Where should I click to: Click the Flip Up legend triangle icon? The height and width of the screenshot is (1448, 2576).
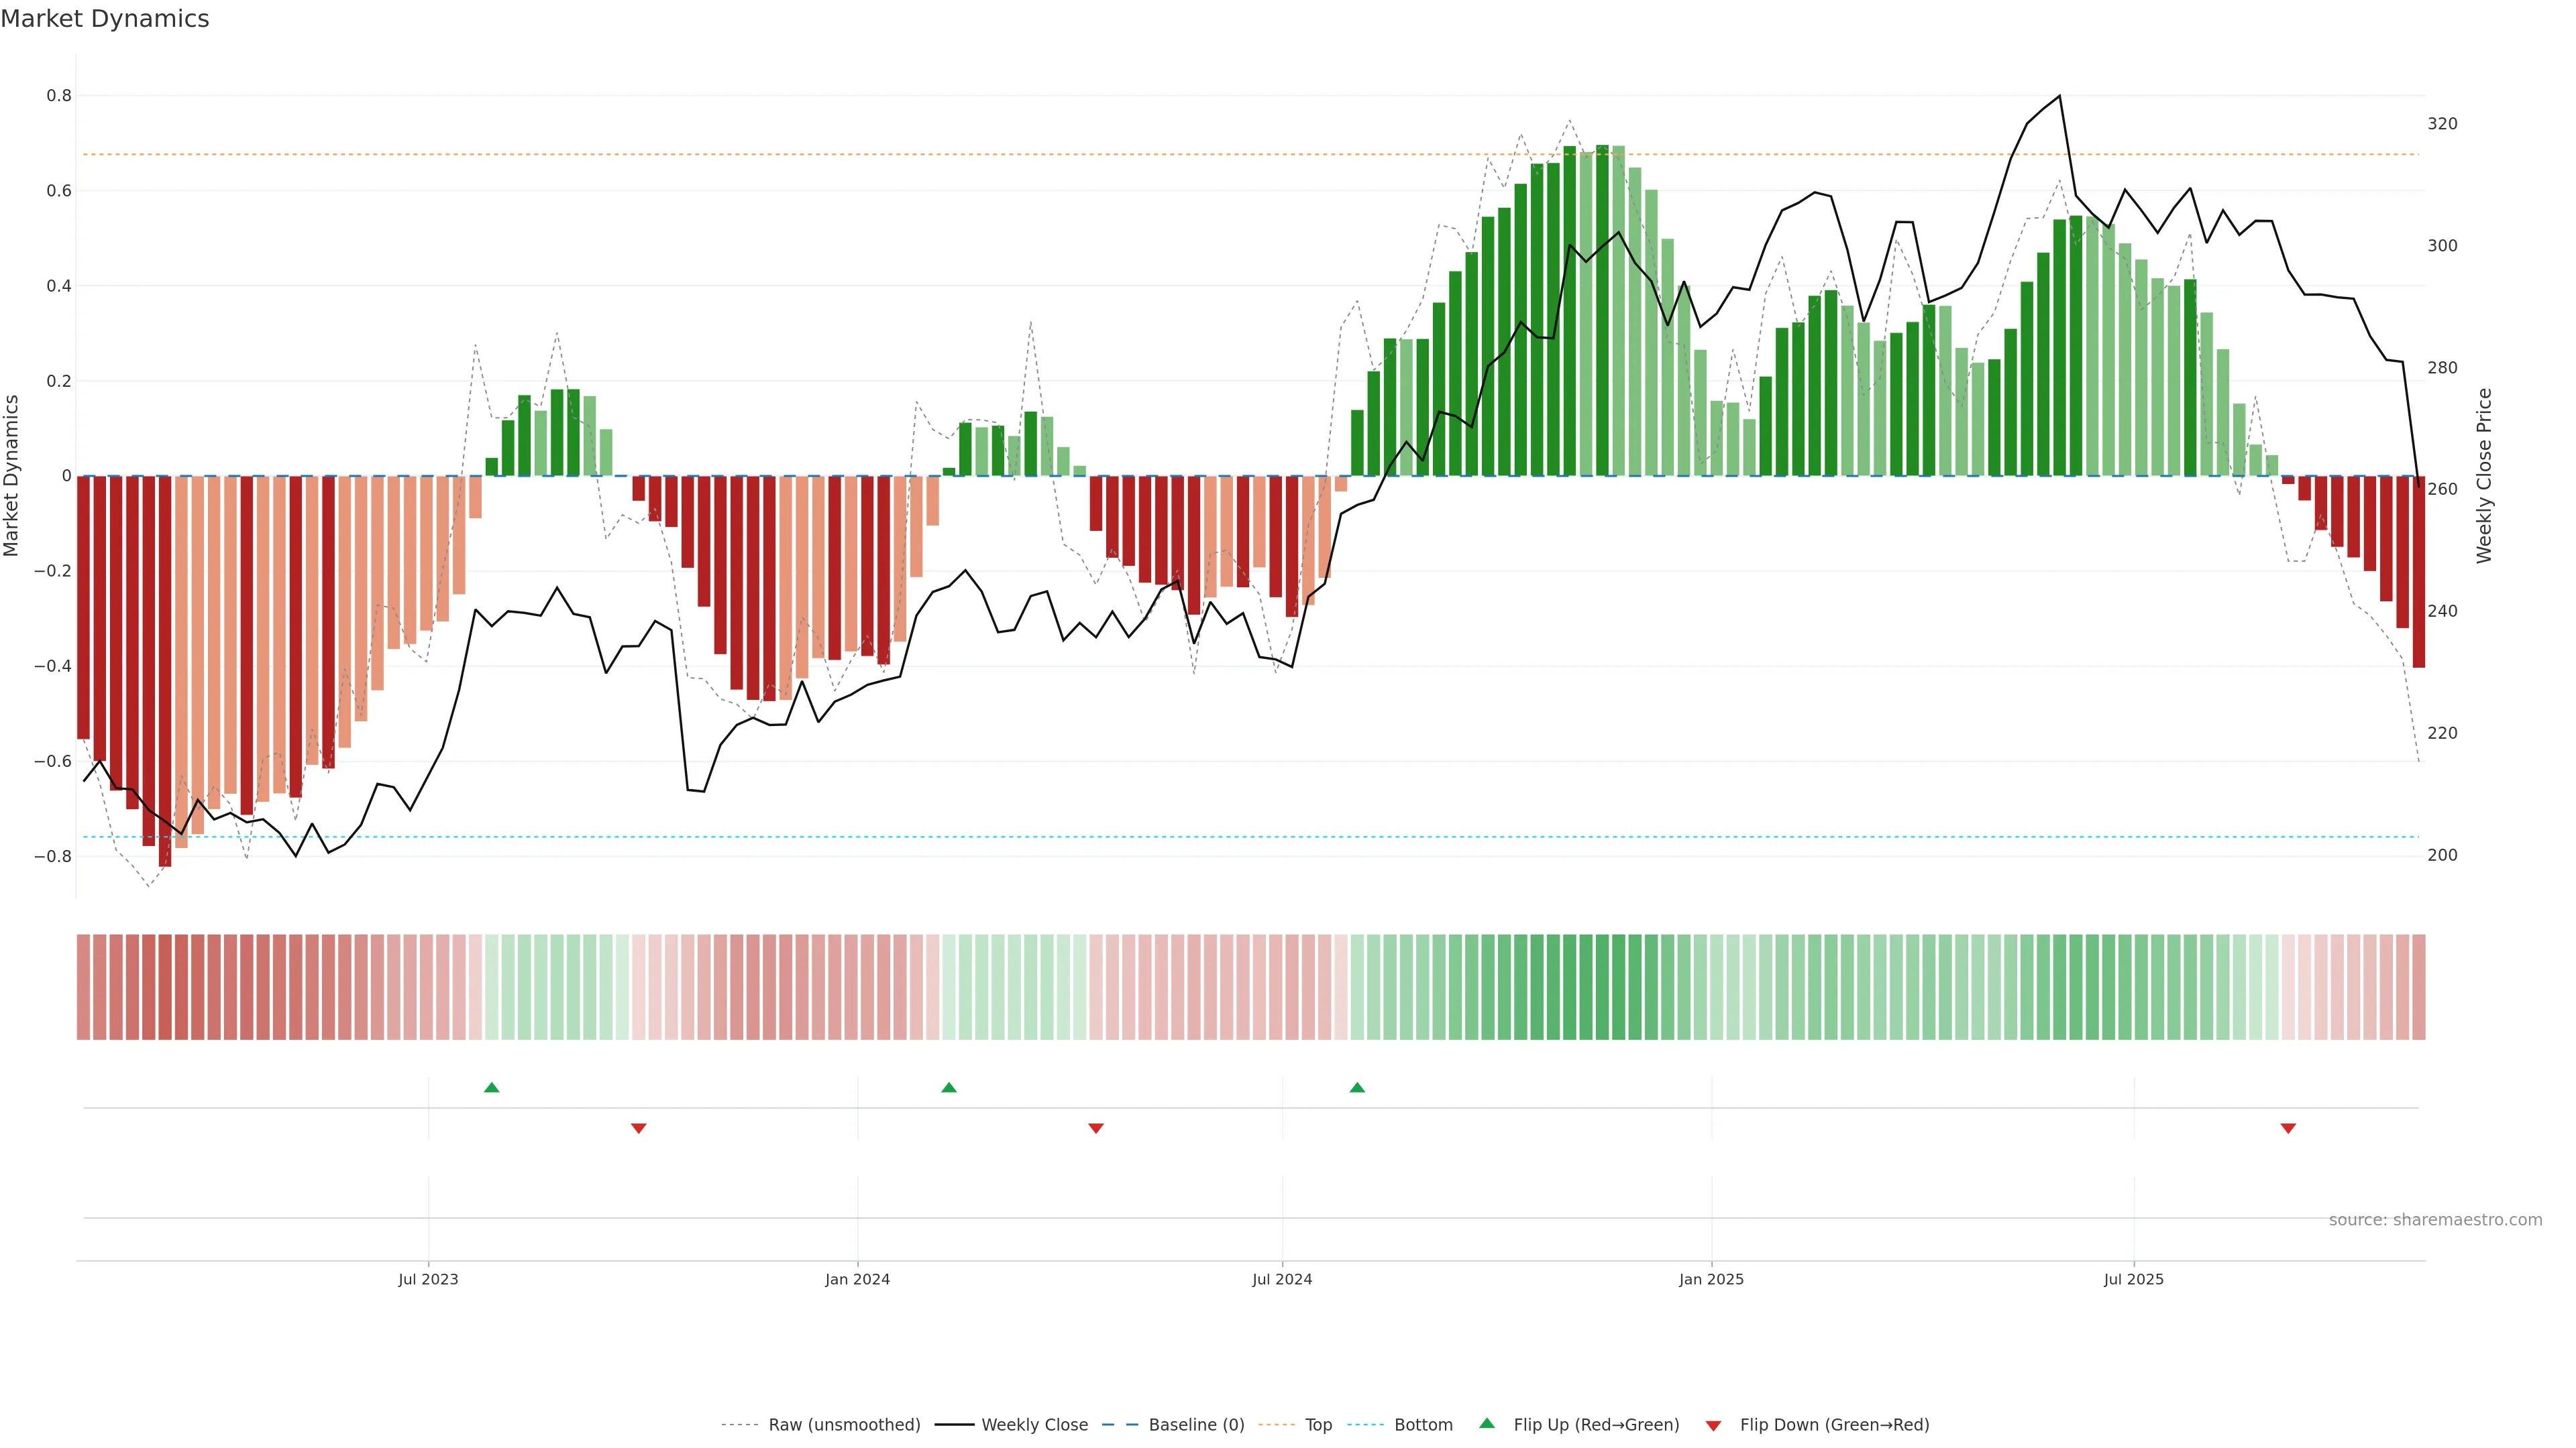(1487, 1424)
